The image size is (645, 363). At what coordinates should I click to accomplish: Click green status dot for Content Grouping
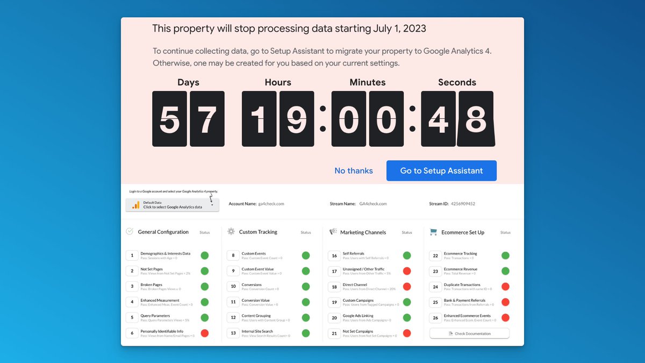(306, 318)
